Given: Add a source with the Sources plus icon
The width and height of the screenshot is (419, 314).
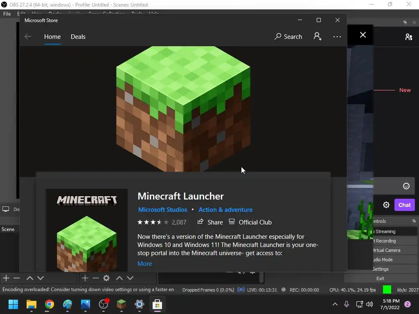Looking at the screenshot, I should tap(85, 278).
